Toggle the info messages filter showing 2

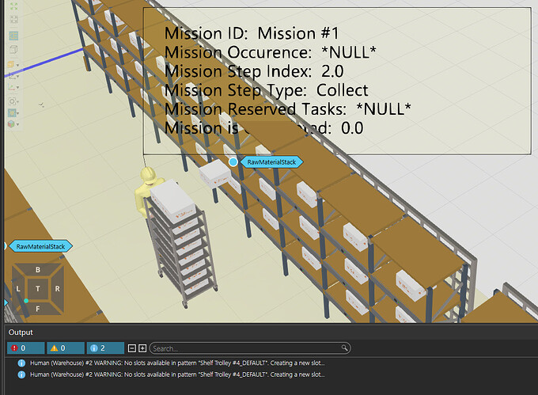pyautogui.click(x=105, y=348)
